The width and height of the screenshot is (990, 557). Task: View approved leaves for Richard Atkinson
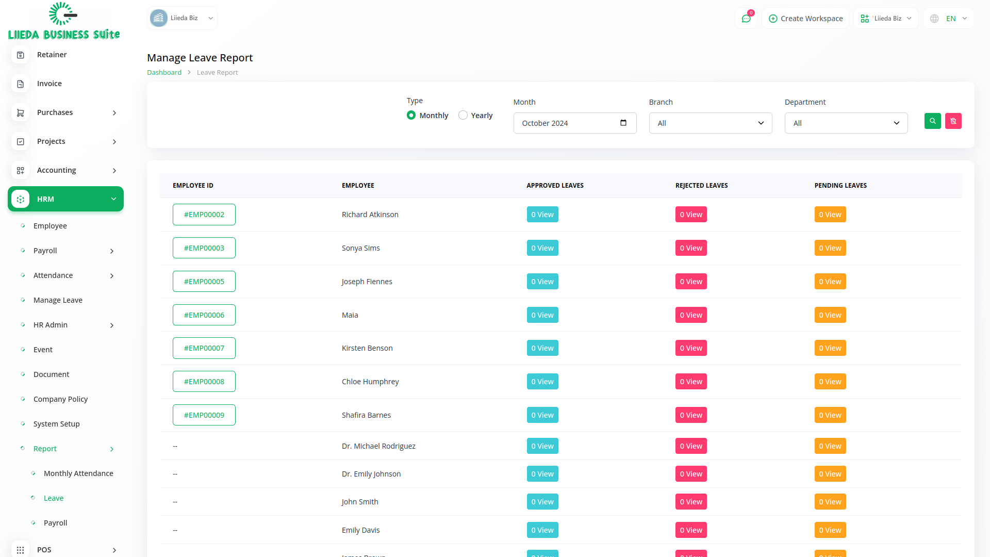coord(542,215)
